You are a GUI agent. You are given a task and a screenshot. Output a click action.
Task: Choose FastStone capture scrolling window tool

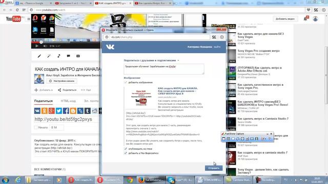[x=247, y=139]
